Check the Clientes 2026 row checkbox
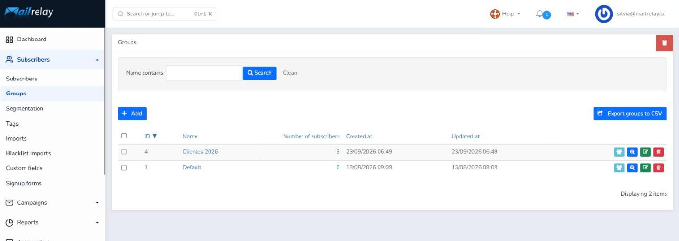This screenshot has height=241, width=679. [x=124, y=152]
